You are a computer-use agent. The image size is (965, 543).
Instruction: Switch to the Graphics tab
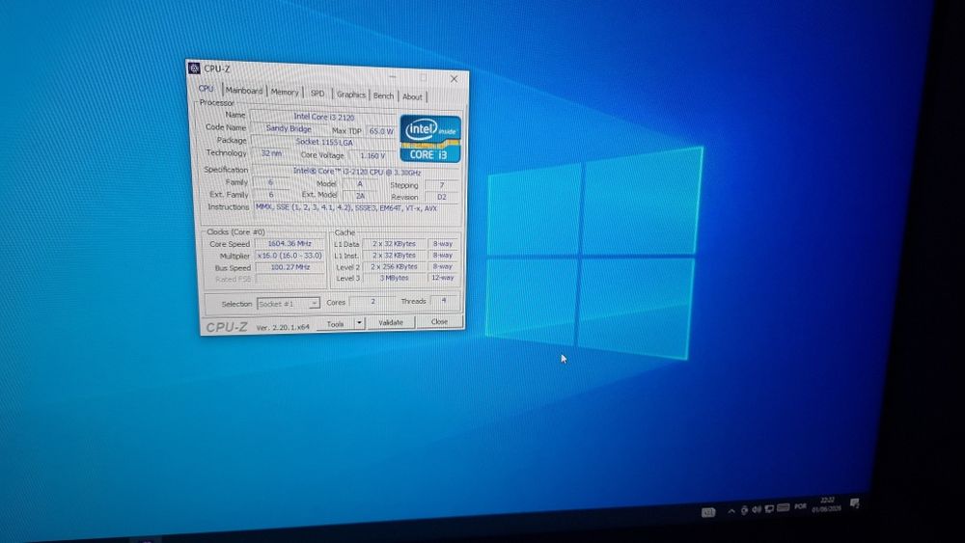(351, 95)
